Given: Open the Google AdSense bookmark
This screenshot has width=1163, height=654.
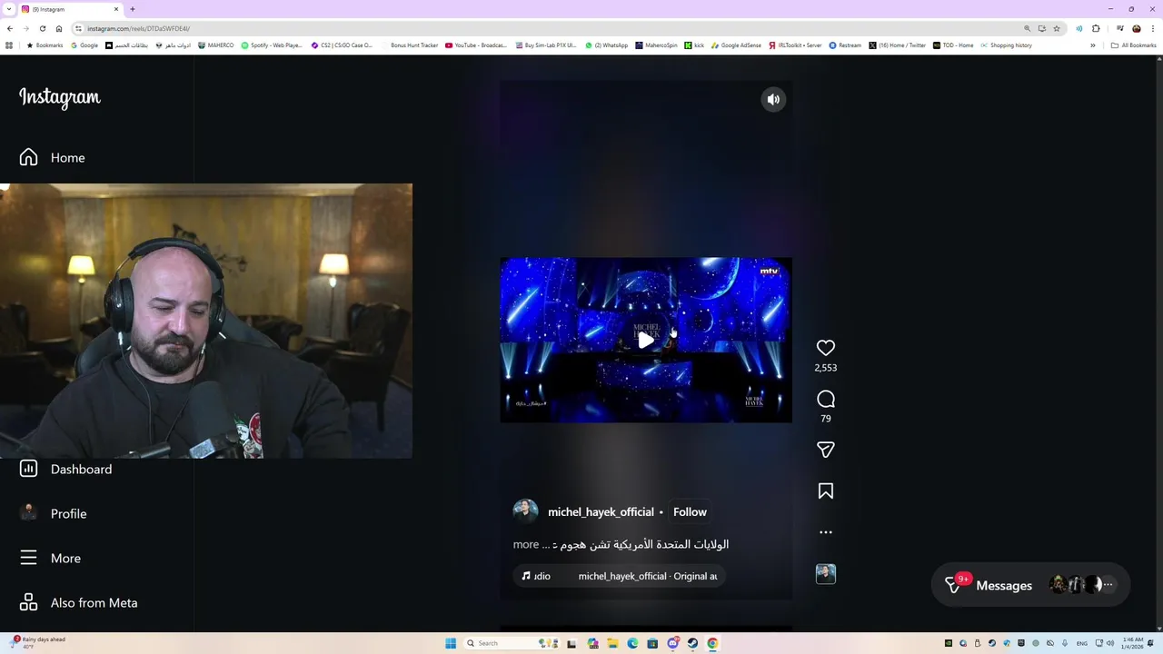Looking at the screenshot, I should [737, 45].
